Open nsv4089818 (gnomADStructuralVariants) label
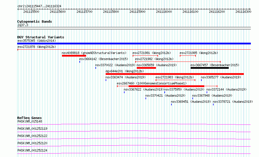Image resolution: width=259 pixels, height=157 pixels. [94, 53]
